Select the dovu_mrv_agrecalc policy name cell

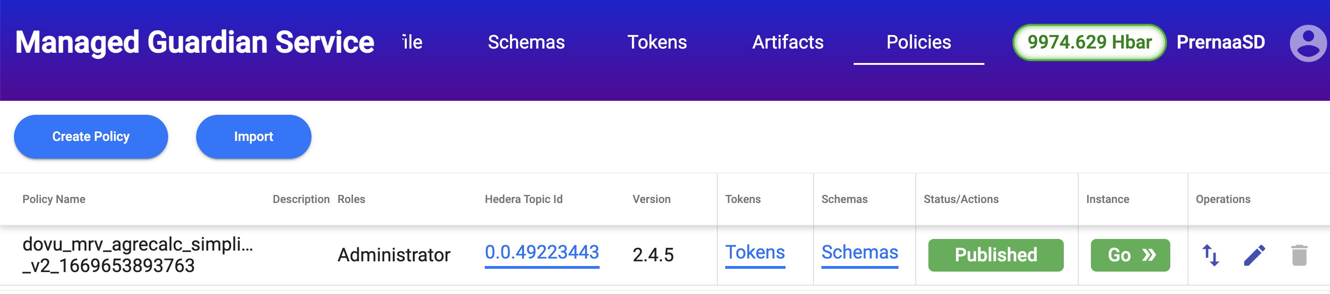point(137,255)
